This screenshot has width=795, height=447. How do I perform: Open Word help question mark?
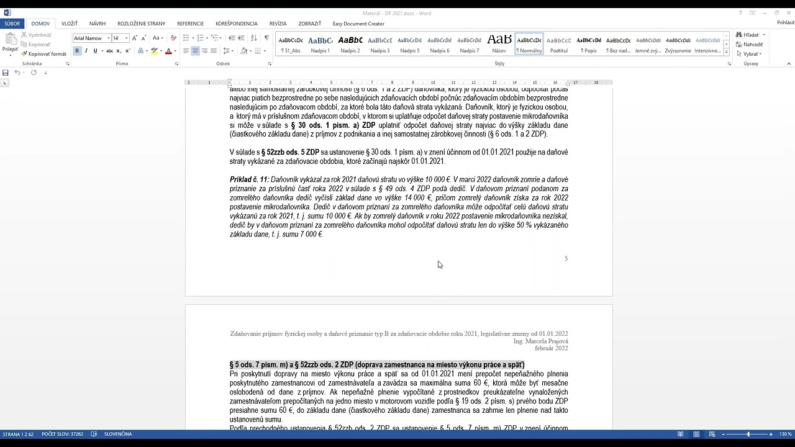(x=740, y=13)
